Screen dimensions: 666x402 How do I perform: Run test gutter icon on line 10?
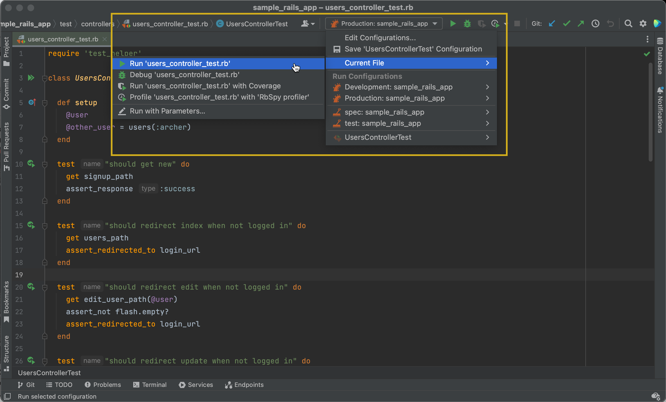click(x=31, y=164)
